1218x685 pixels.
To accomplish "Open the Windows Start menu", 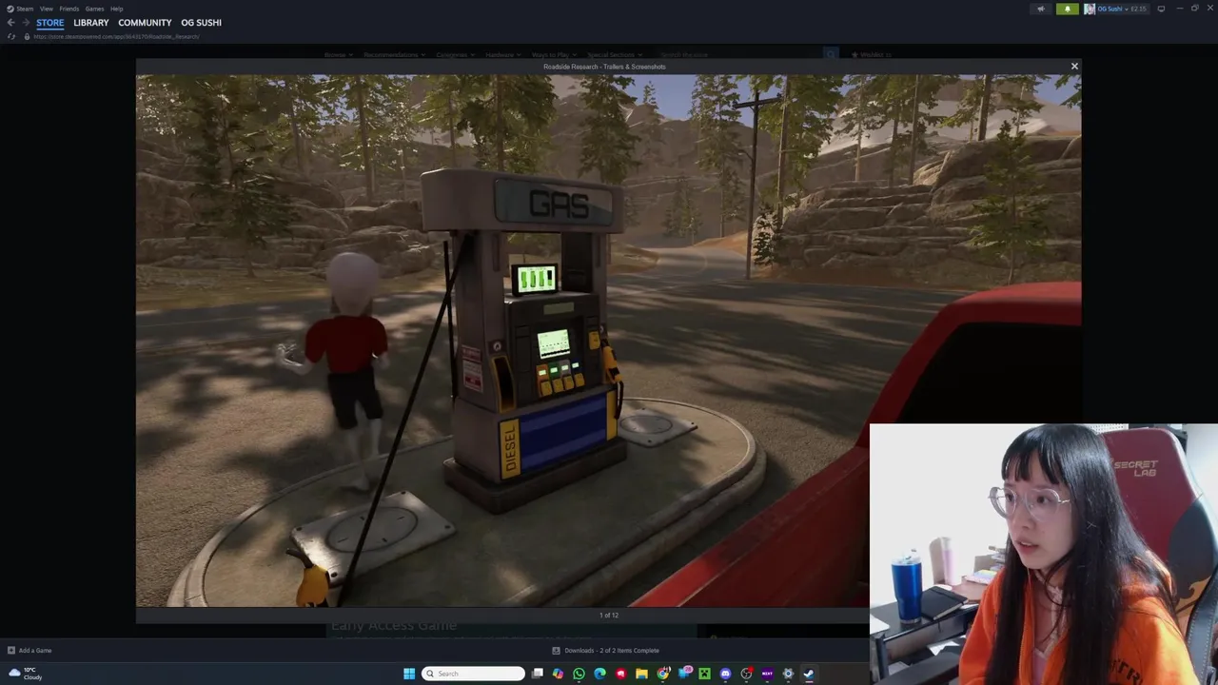I will (x=409, y=674).
